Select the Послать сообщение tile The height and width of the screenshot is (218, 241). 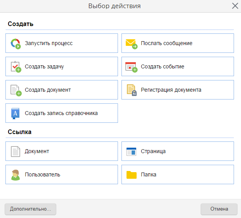[178, 43]
